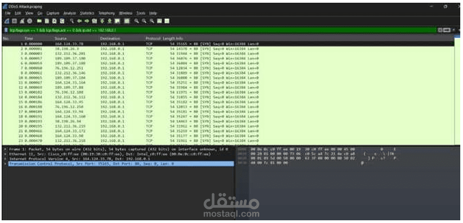
Task: Sort by the Source column header
Action: pyautogui.click(x=61, y=39)
